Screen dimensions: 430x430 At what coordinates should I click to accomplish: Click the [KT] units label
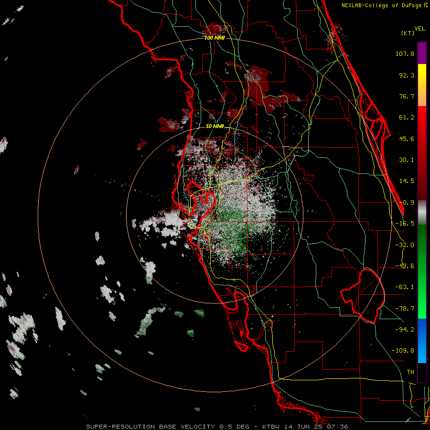408,33
